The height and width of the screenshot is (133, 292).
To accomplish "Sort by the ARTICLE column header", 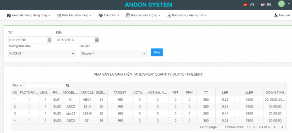I will pyautogui.click(x=87, y=92).
